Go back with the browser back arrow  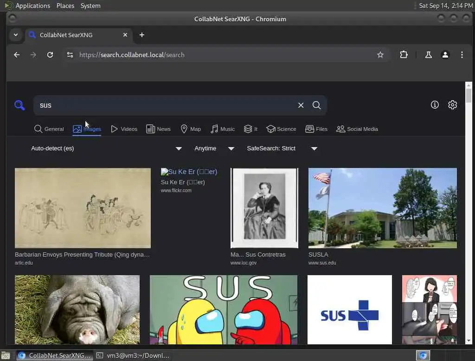coord(17,55)
